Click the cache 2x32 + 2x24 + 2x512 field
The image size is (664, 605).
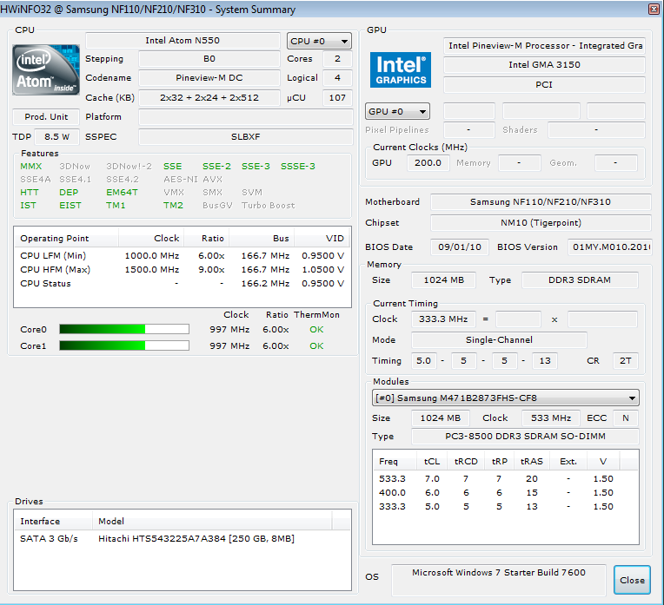pos(209,98)
